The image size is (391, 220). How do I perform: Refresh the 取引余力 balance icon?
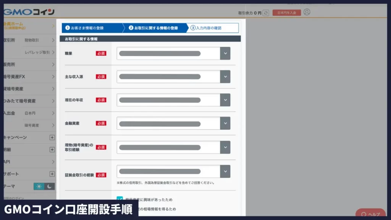[x=266, y=13]
